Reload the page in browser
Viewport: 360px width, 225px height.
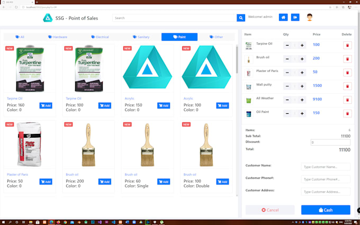coord(16,7)
